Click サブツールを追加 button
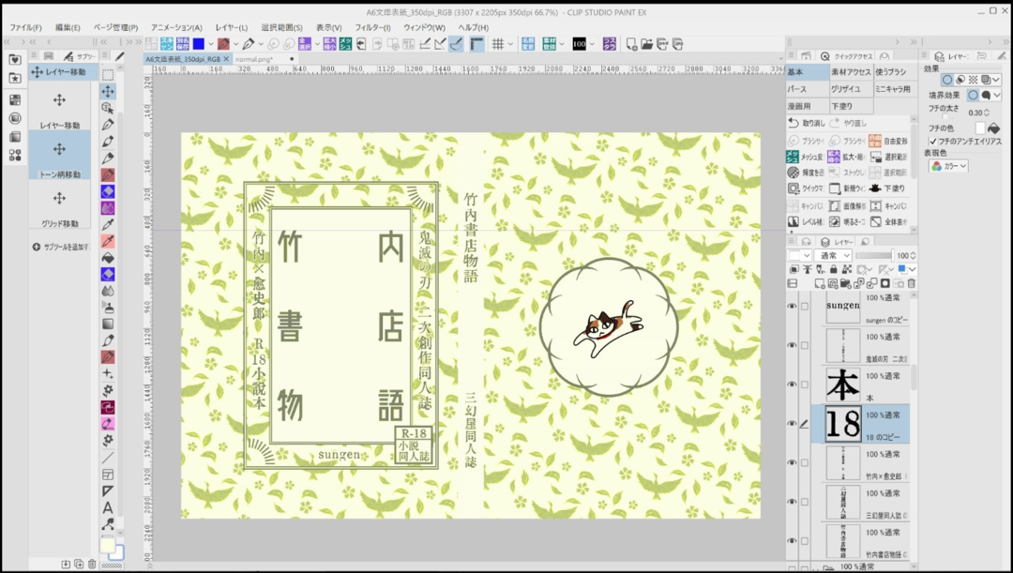1013x573 pixels. click(61, 248)
